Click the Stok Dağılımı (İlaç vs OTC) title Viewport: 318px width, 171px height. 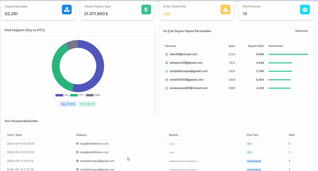[25, 30]
